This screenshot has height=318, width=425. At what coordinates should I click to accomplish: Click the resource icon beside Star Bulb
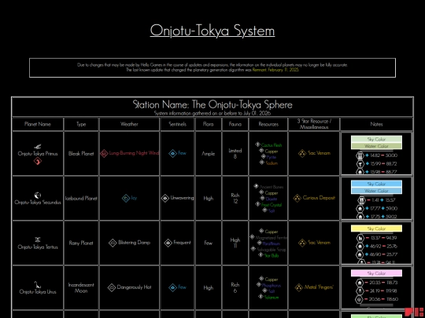point(261,254)
